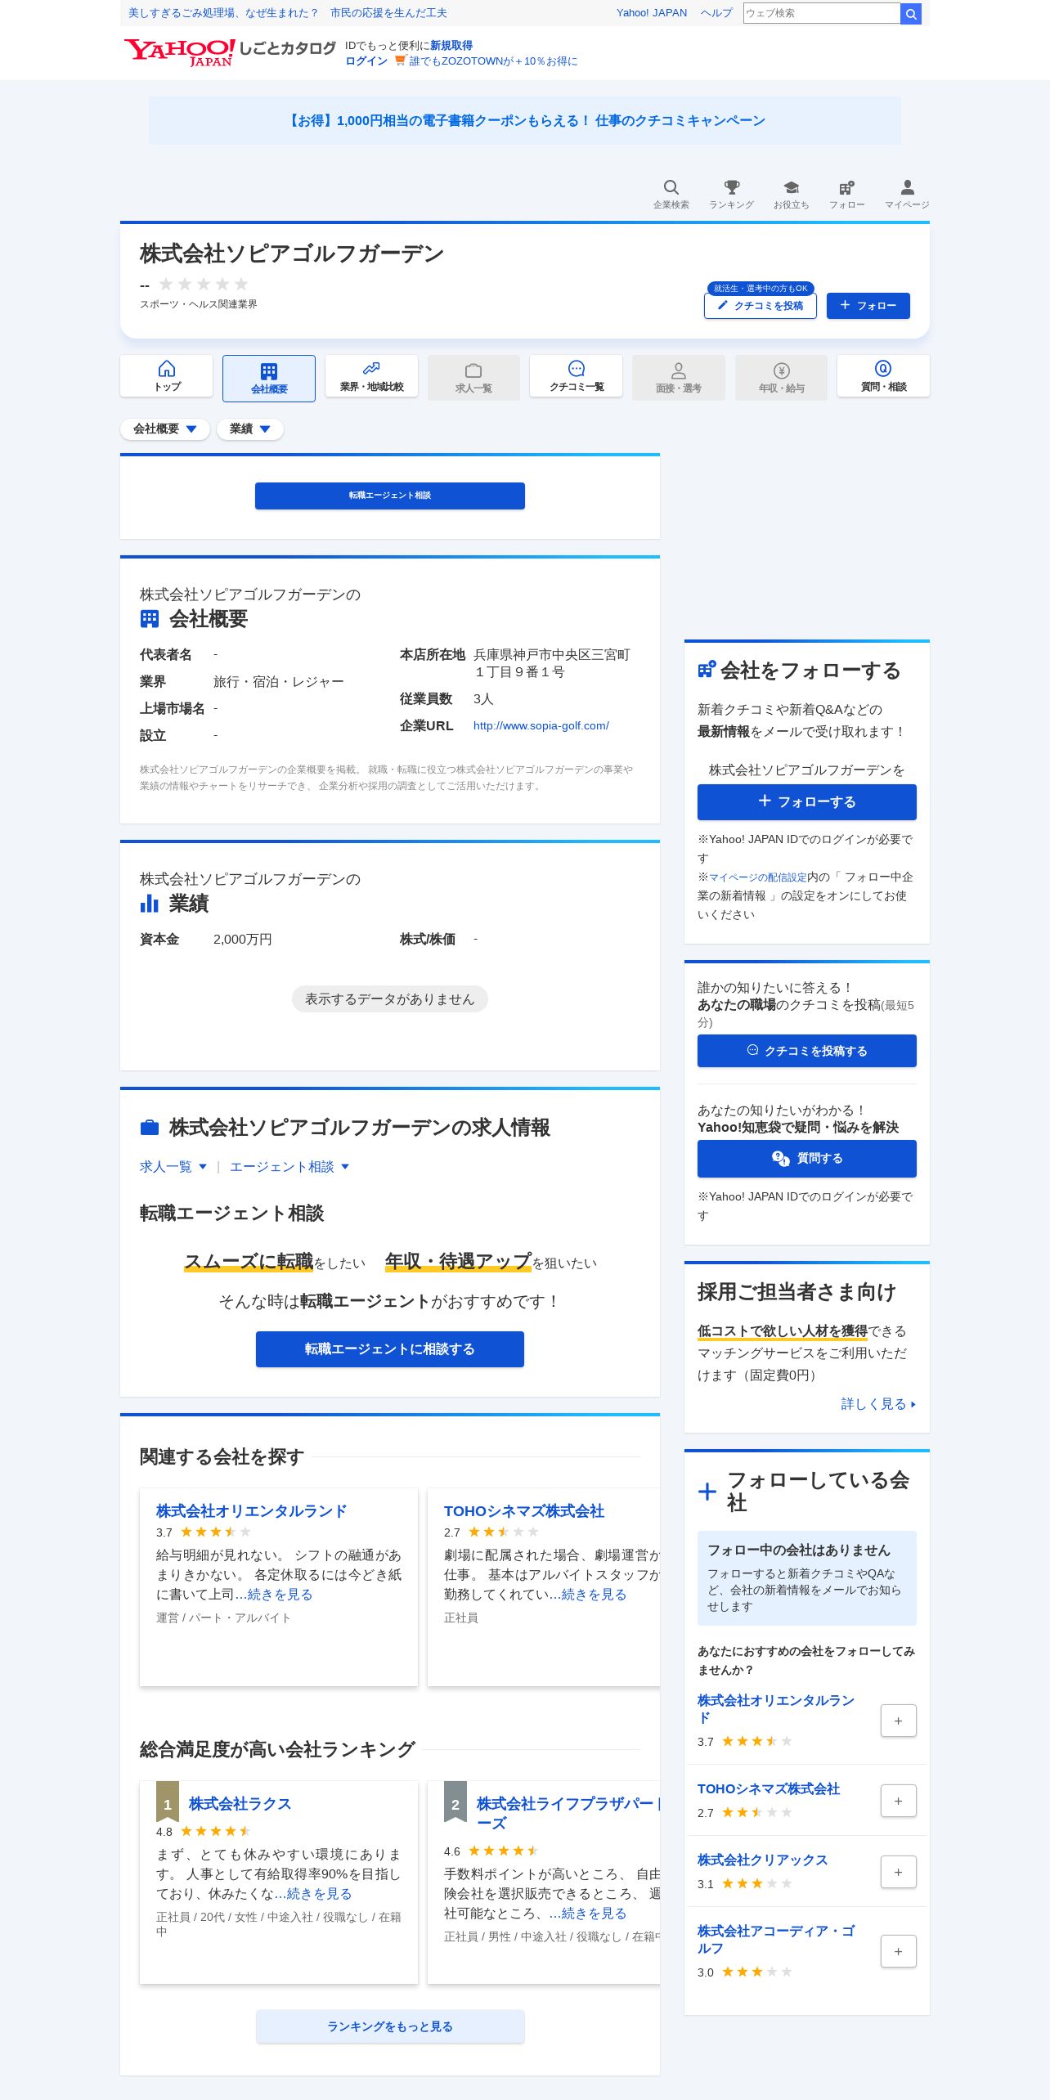1050x2100 pixels.
Task: Open 株式会社オリエンタルランド related company card title
Action: [x=252, y=1511]
